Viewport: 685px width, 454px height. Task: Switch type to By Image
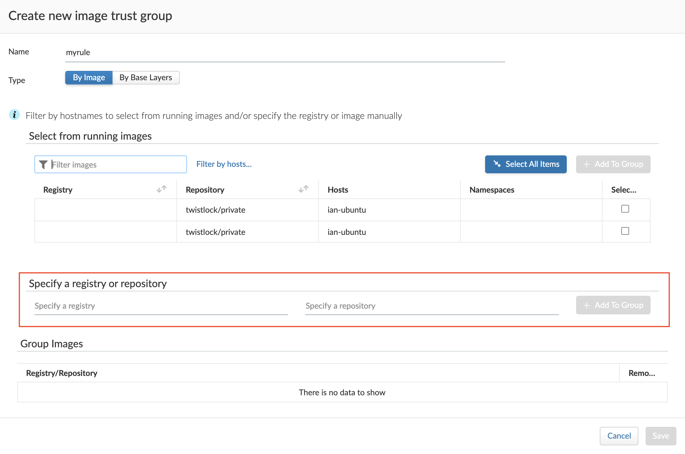[x=89, y=78]
